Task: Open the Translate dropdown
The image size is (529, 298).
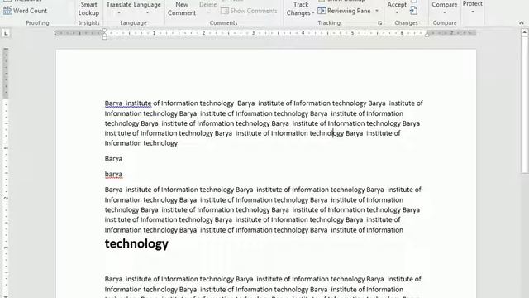Action: click(x=119, y=8)
